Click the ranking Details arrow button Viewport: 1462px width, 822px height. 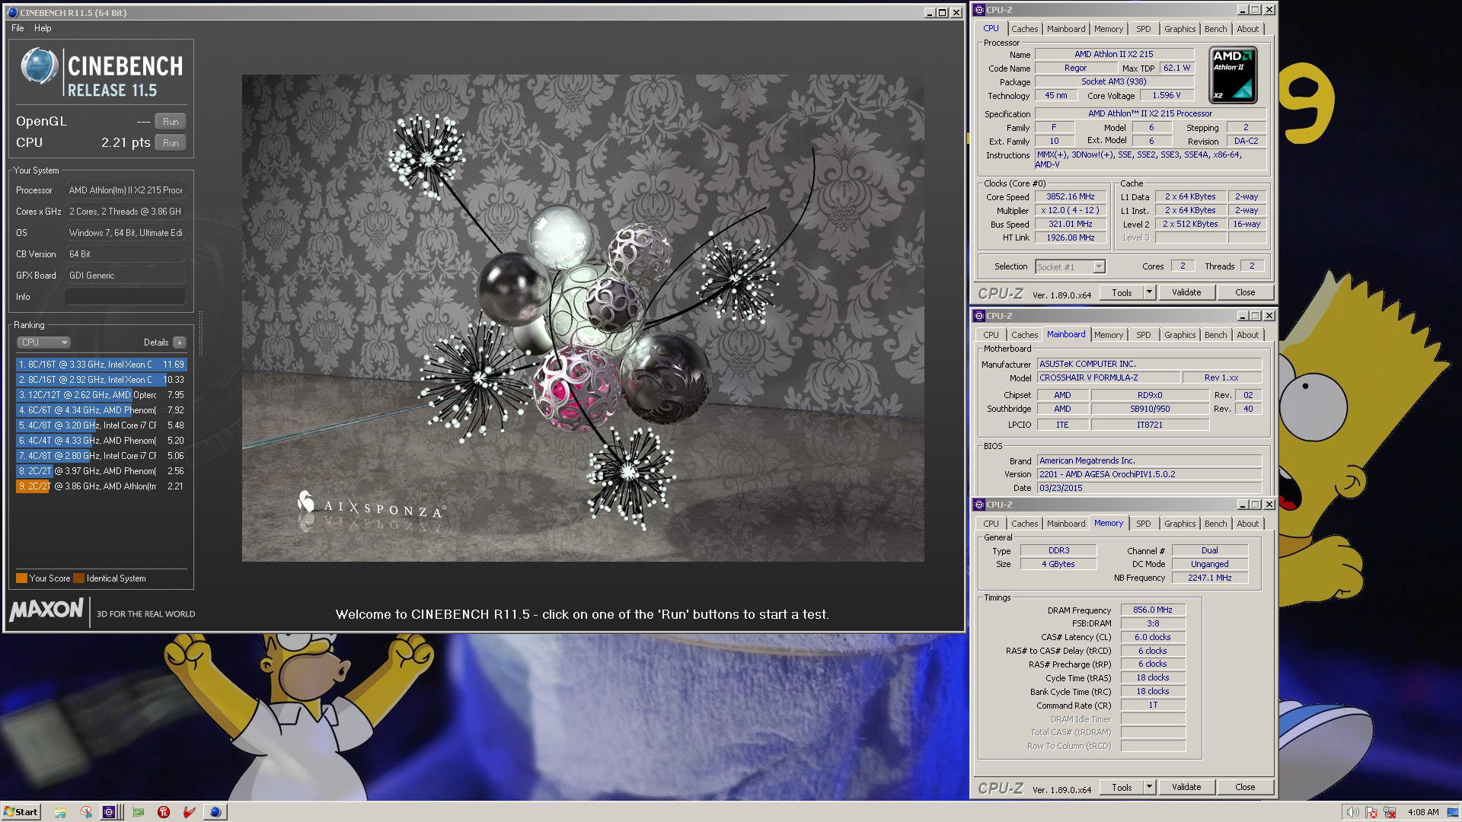tap(180, 342)
